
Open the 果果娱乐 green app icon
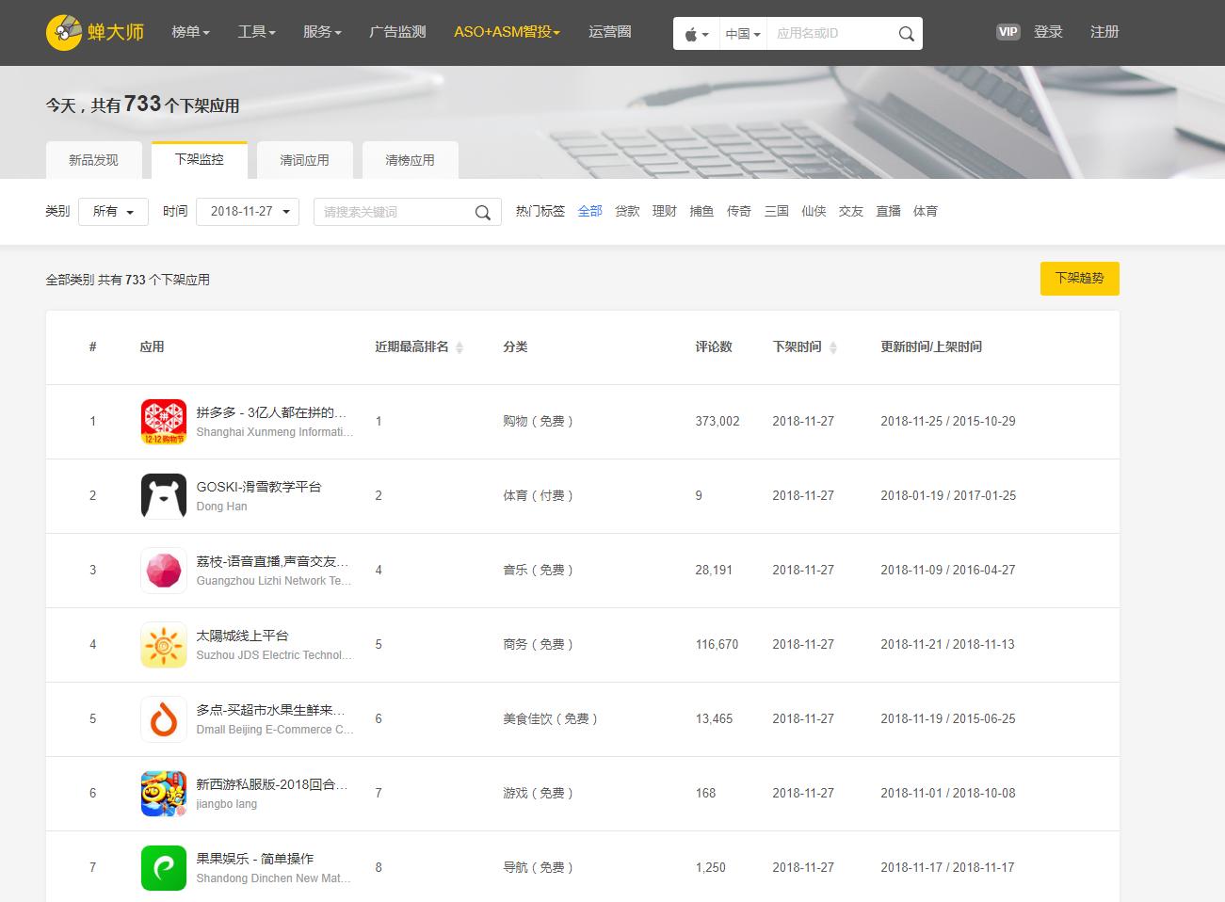[164, 868]
